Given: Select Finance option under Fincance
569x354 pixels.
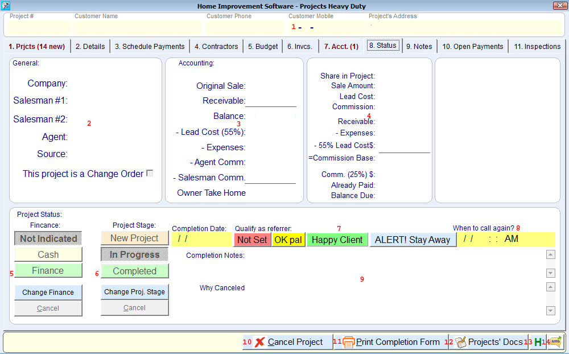Looking at the screenshot, I should pyautogui.click(x=48, y=270).
